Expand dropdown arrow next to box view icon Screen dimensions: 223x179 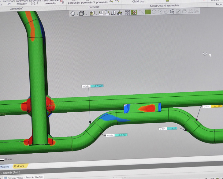pyautogui.click(x=86, y=14)
